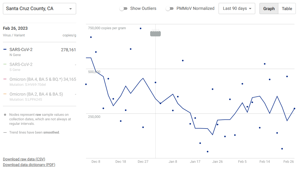Click the arrow in the county selector
Image resolution: width=299 pixels, height=171 pixels.
tap(71, 9)
